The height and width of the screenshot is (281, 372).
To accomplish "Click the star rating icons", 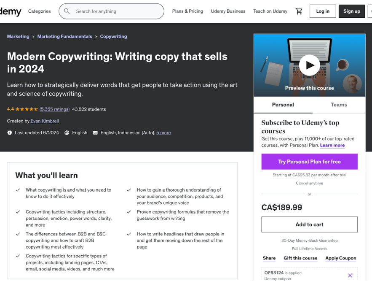I will pos(27,109).
